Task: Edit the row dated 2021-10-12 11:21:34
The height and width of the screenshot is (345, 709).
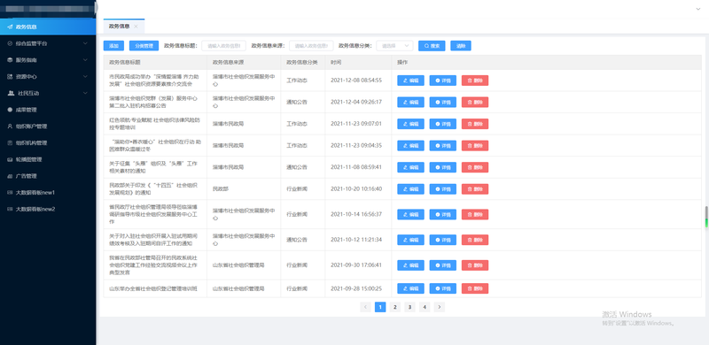Action: coord(410,240)
